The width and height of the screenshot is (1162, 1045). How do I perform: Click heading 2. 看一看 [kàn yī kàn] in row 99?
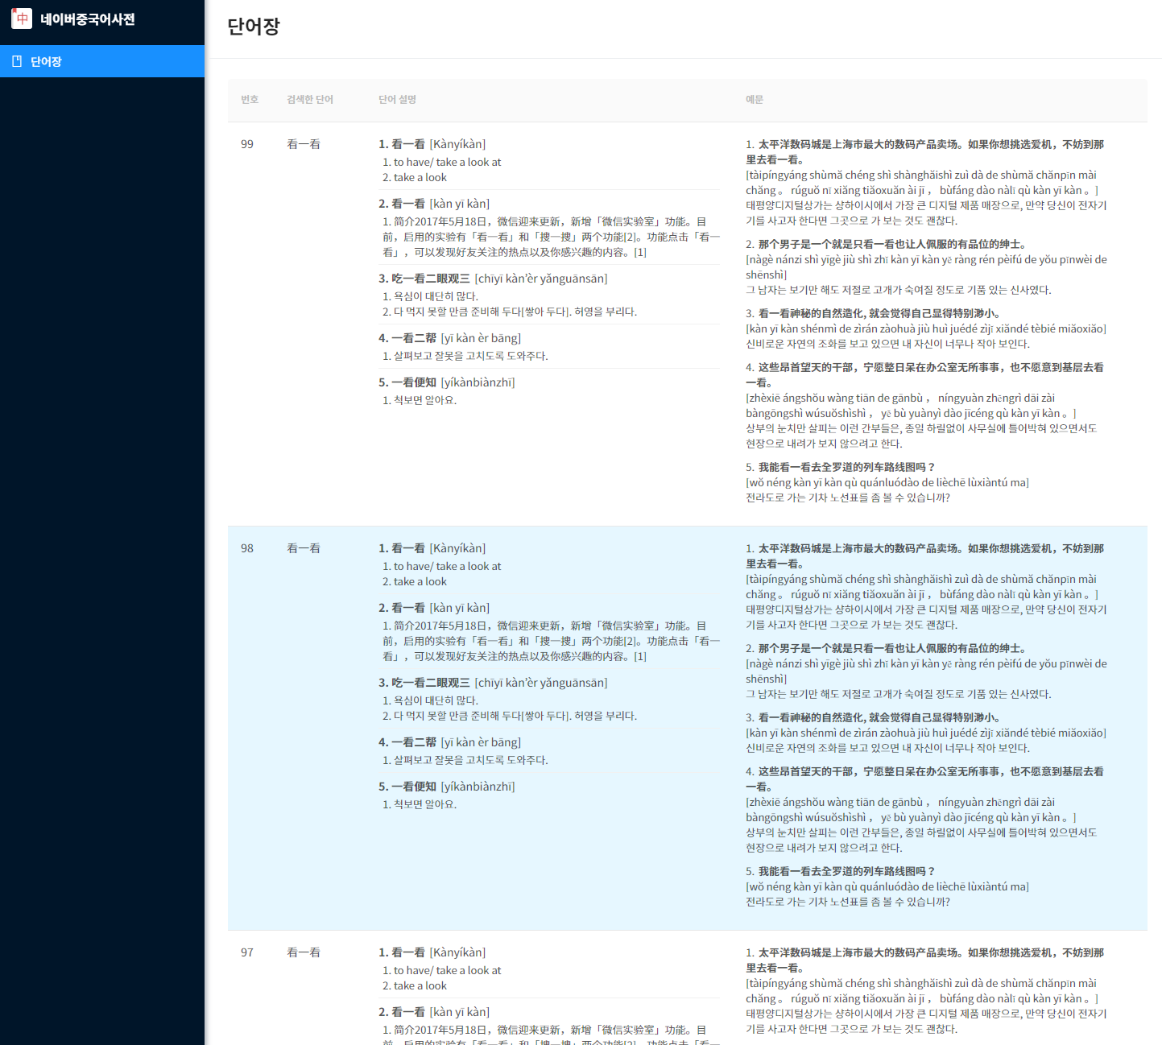(434, 204)
